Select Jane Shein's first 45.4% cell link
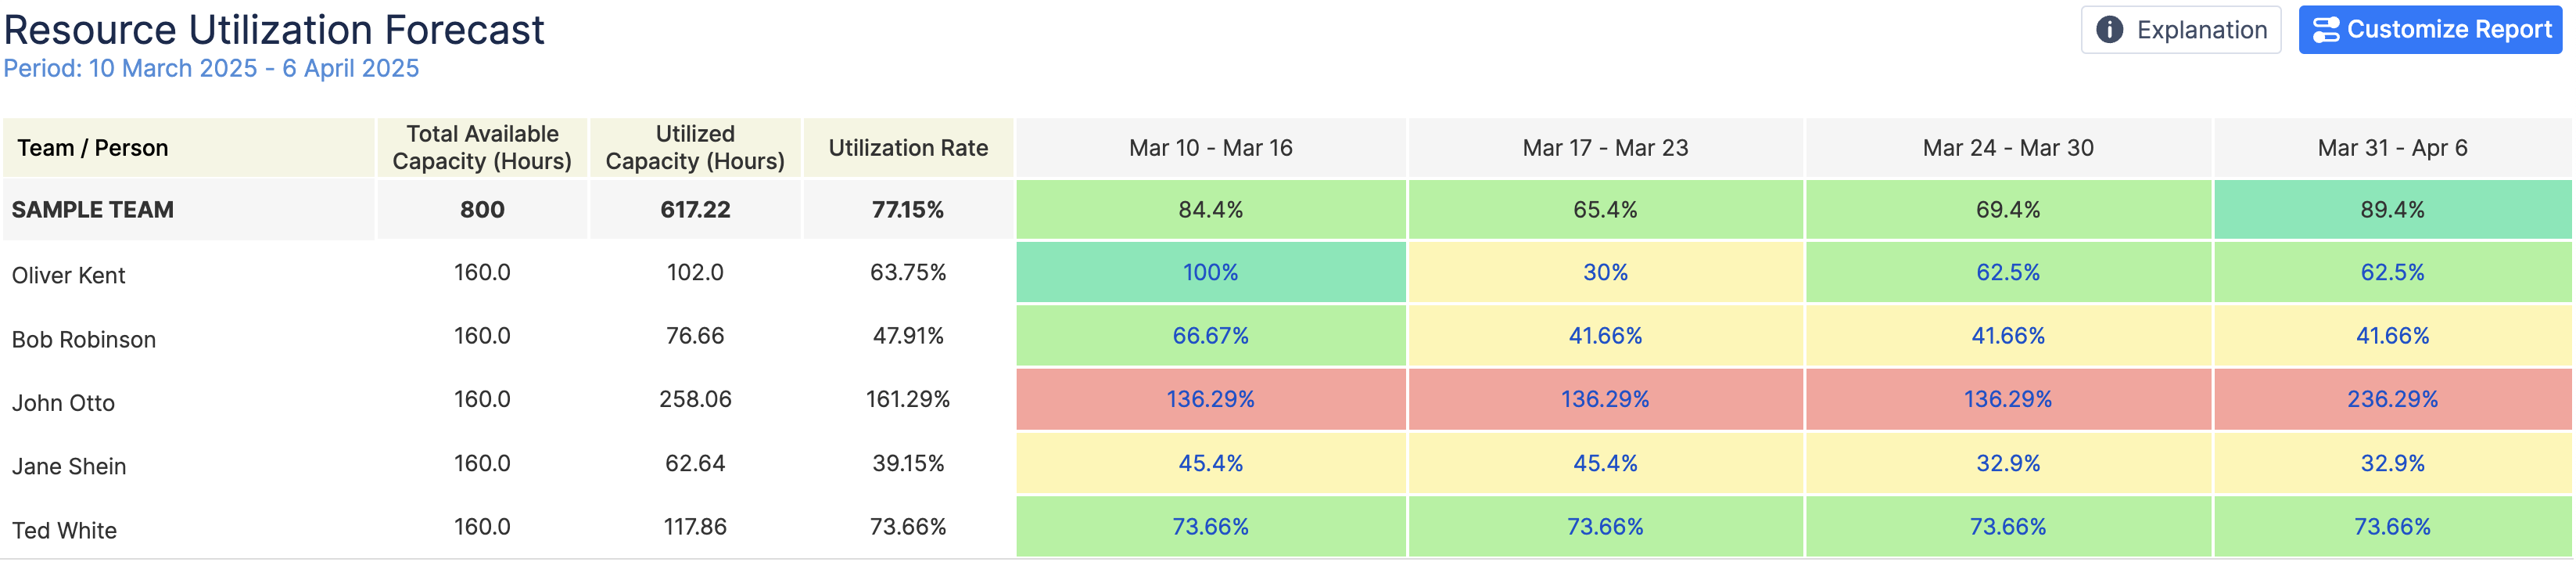This screenshot has height=562, width=2576. (x=1210, y=463)
